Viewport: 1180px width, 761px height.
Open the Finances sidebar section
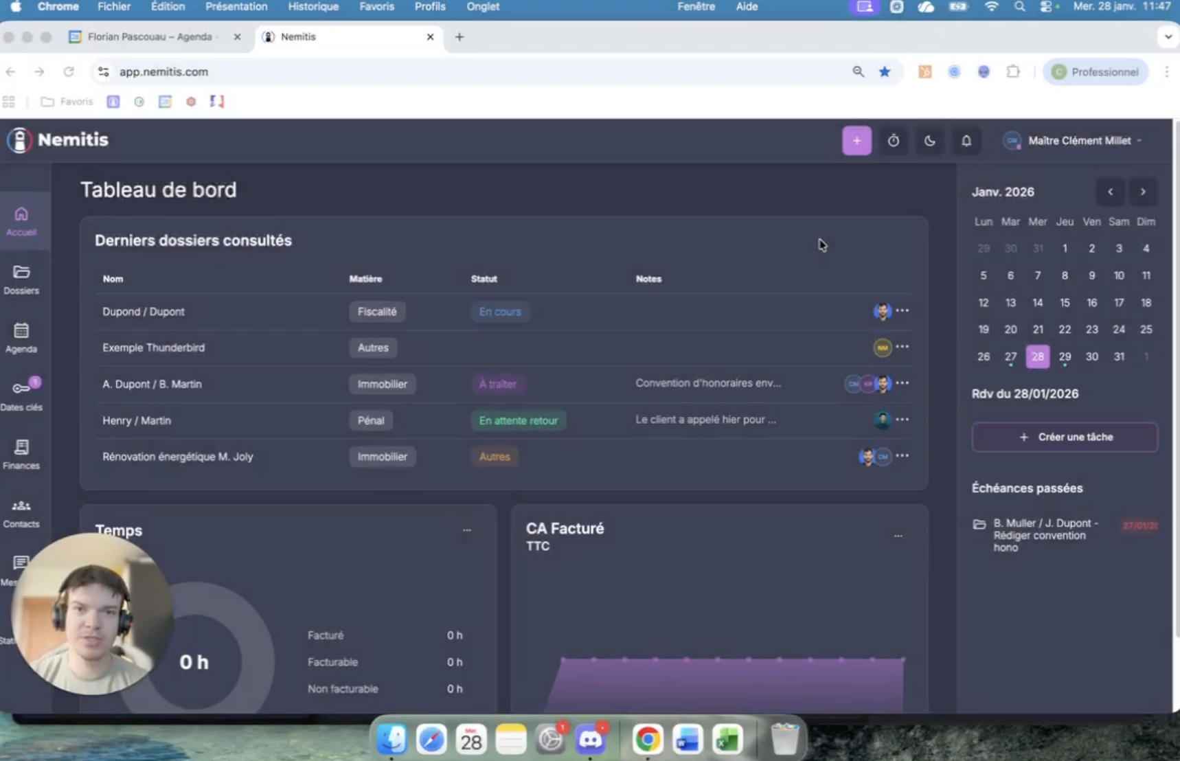[21, 455]
